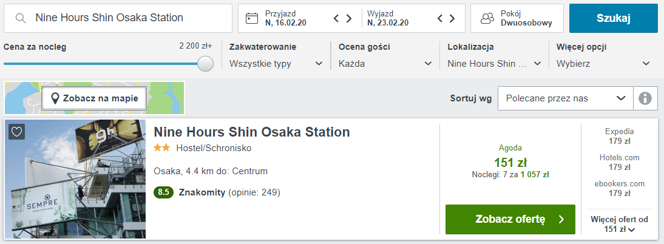The height and width of the screenshot is (244, 664).
Task: Save hotel with heart icon
Action: (17, 132)
